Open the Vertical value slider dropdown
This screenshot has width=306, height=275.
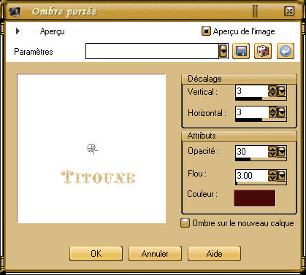(x=282, y=91)
